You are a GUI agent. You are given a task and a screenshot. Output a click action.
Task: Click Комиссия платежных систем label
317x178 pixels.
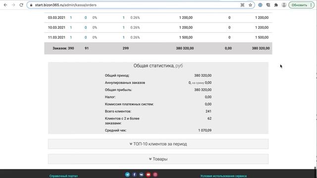[129, 104]
